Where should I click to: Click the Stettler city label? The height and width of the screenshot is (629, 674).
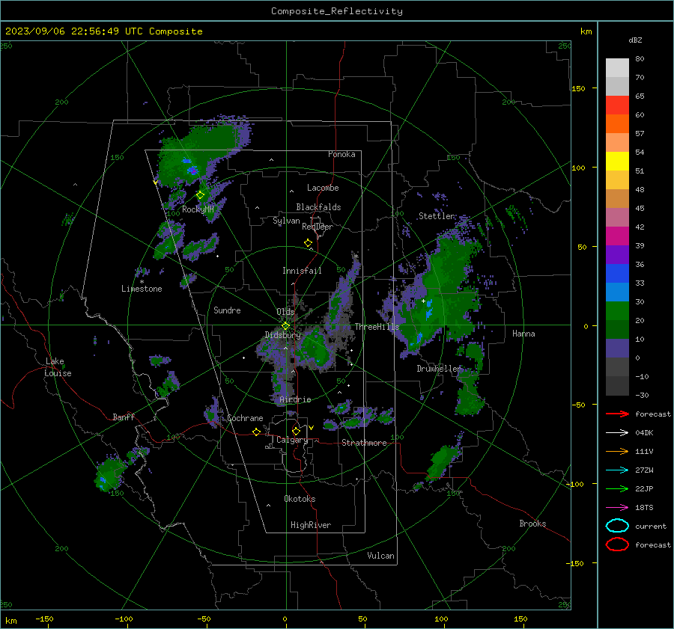pyautogui.click(x=437, y=216)
